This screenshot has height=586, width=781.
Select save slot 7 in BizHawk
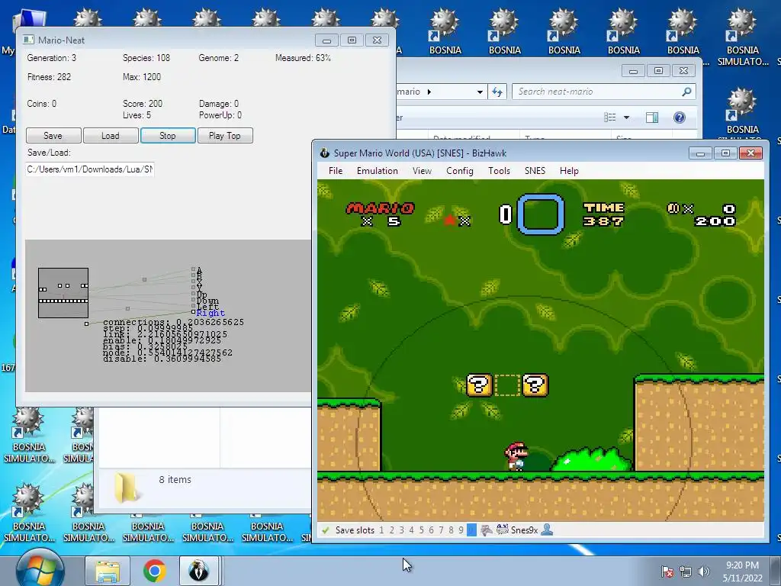tap(442, 530)
